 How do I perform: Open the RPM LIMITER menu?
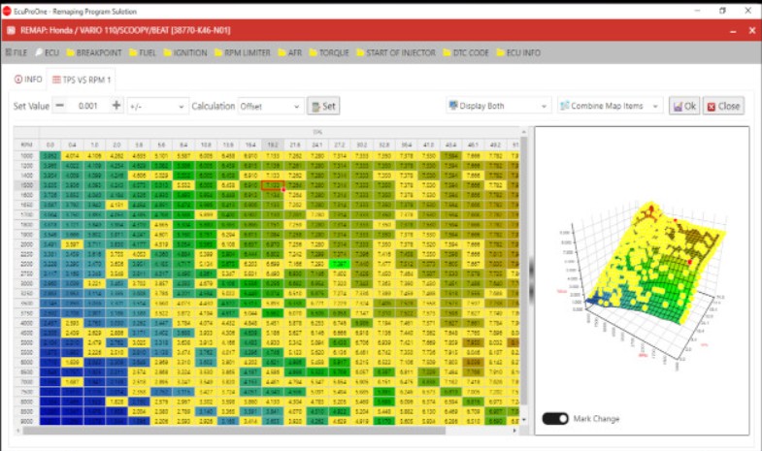[242, 52]
